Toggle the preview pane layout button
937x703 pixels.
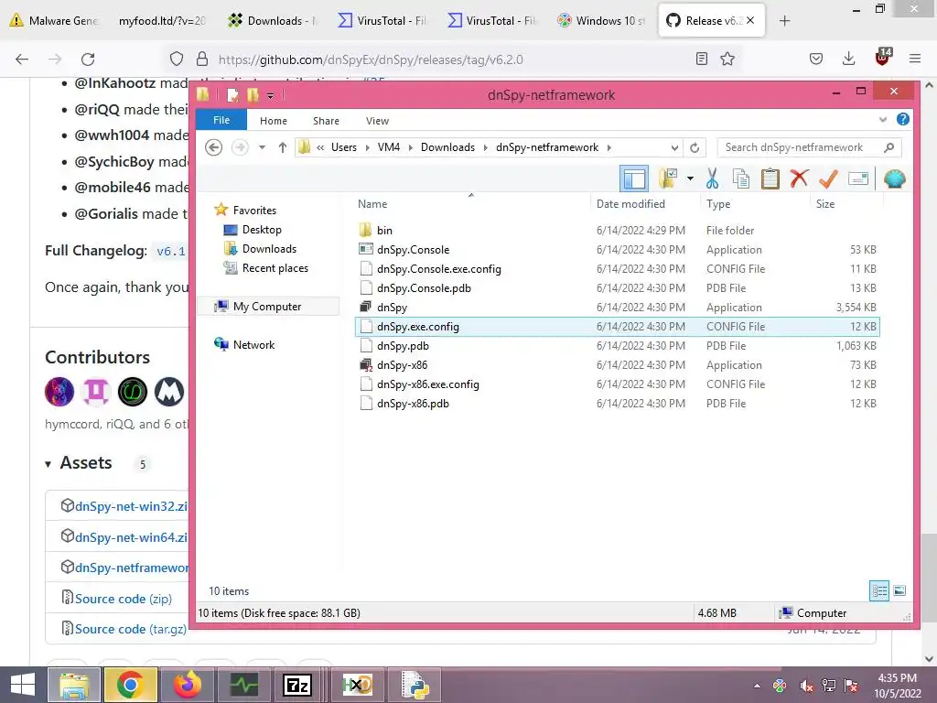click(634, 178)
